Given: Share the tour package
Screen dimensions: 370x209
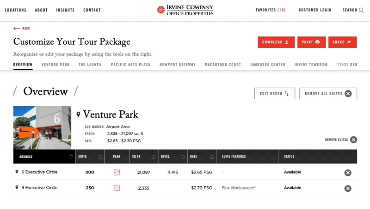Looking at the screenshot, I should 342,42.
